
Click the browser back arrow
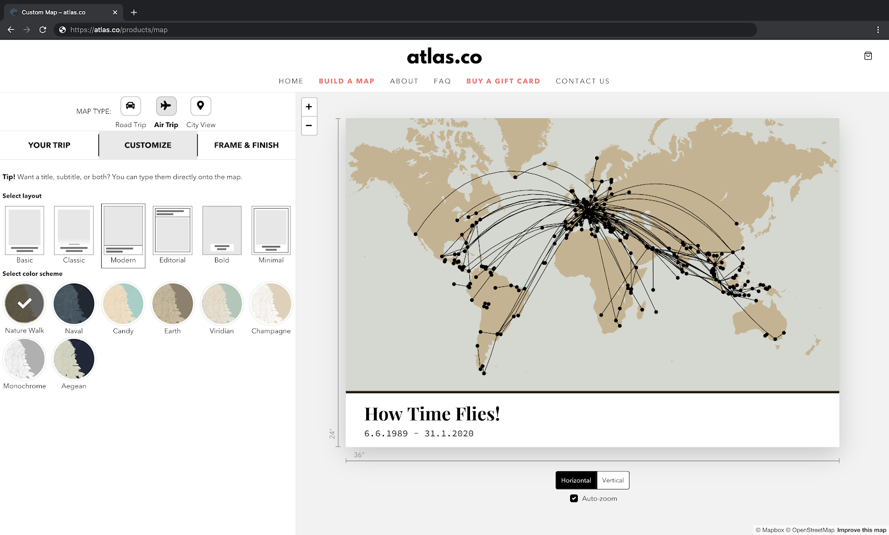tap(11, 30)
